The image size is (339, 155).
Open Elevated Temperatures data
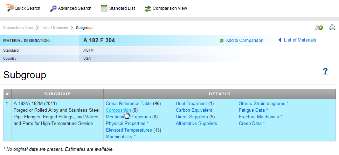pyautogui.click(x=129, y=130)
